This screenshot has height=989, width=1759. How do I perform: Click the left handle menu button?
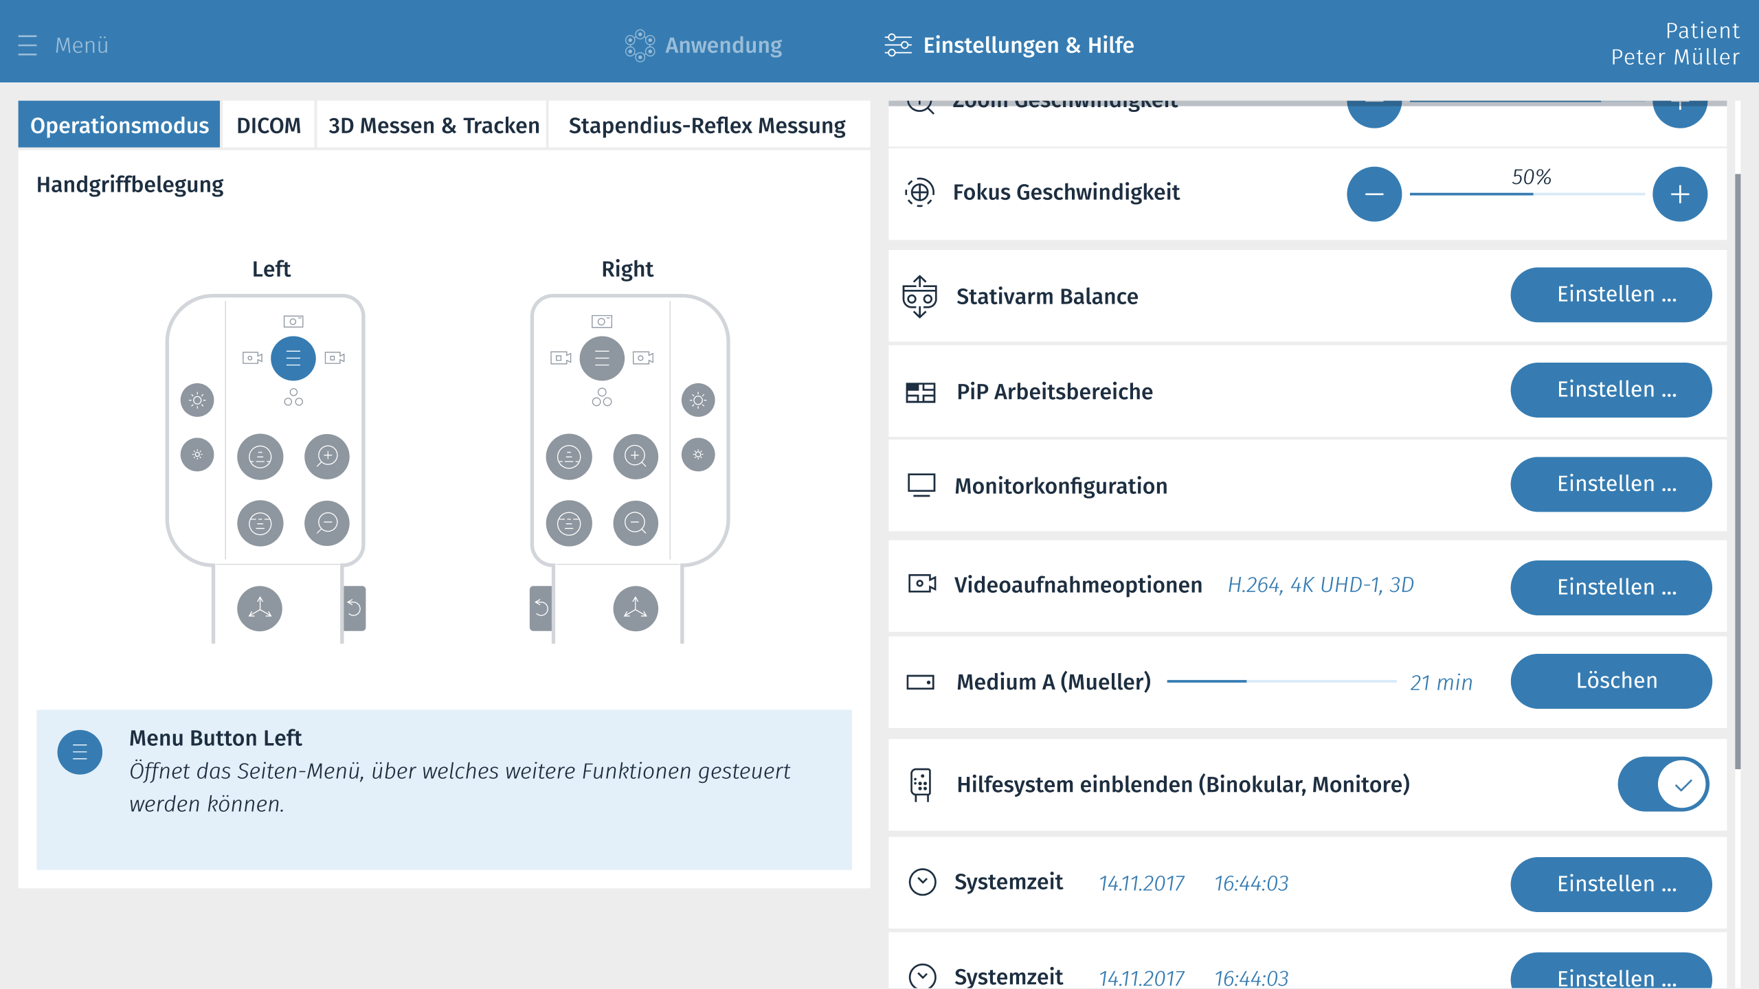293,358
